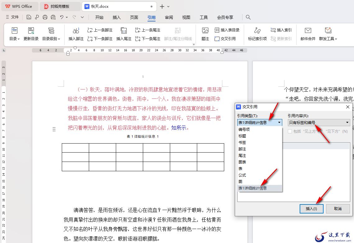Screen dimensions: 354x243
Task: Click the table caption 表 1 详细统计信息 1
Action: click(x=143, y=136)
